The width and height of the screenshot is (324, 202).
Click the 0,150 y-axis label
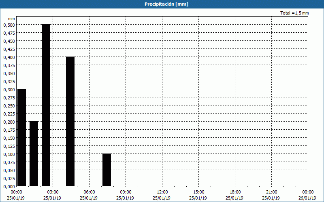coord(9,138)
